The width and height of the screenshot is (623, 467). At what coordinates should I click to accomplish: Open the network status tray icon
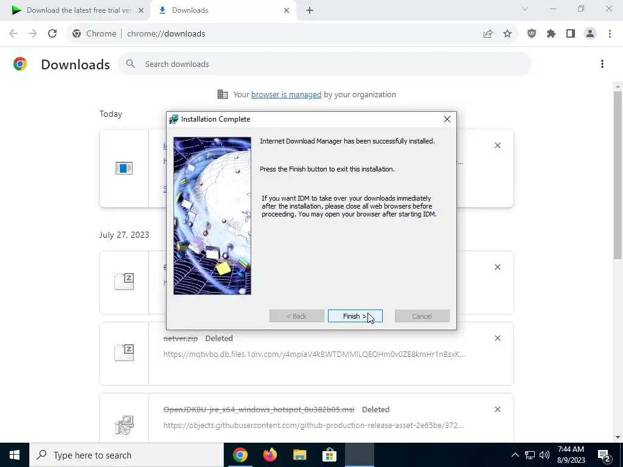pos(530,455)
